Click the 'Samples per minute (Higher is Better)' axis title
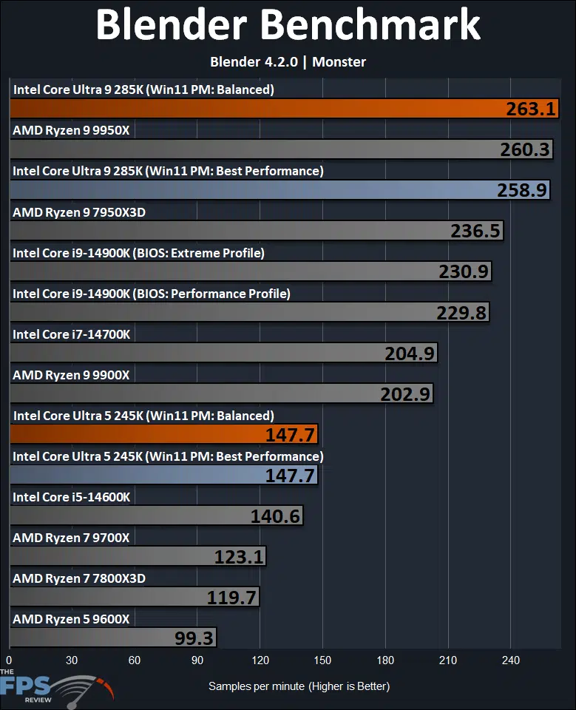 click(299, 686)
